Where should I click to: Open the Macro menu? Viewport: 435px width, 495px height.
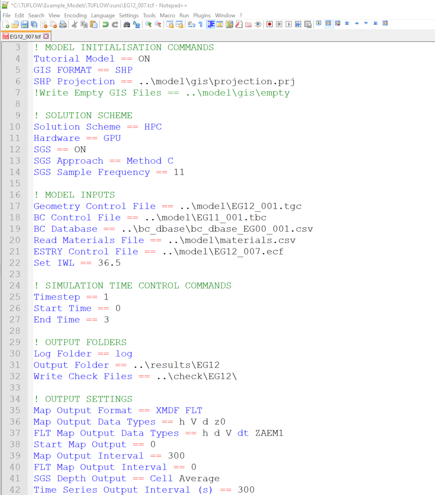pyautogui.click(x=167, y=15)
